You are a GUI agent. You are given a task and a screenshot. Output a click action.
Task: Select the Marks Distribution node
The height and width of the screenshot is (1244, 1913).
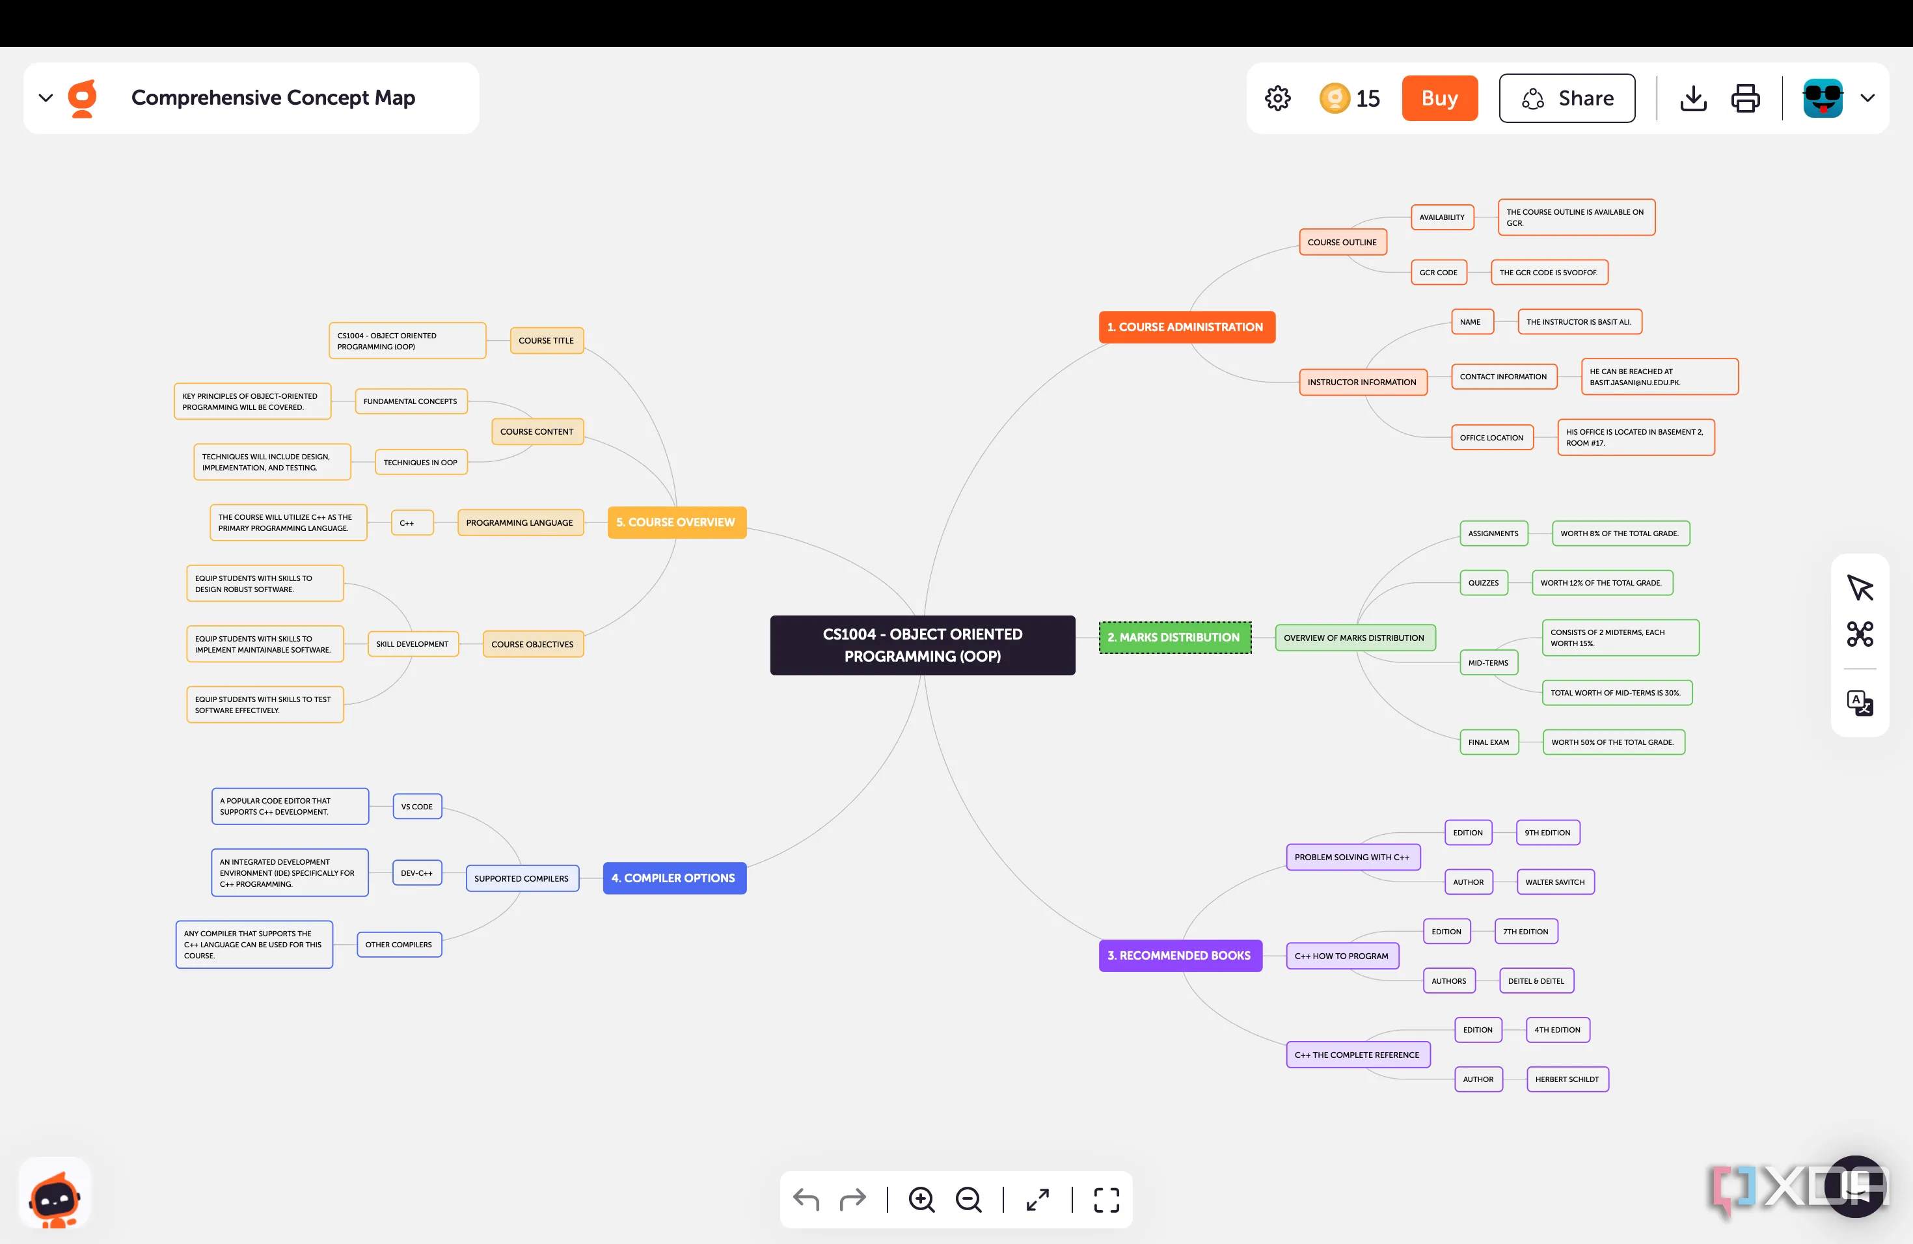pos(1174,637)
